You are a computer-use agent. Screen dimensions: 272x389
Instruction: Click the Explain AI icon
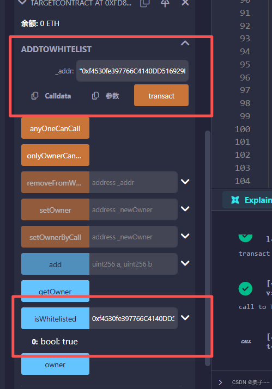(235, 200)
